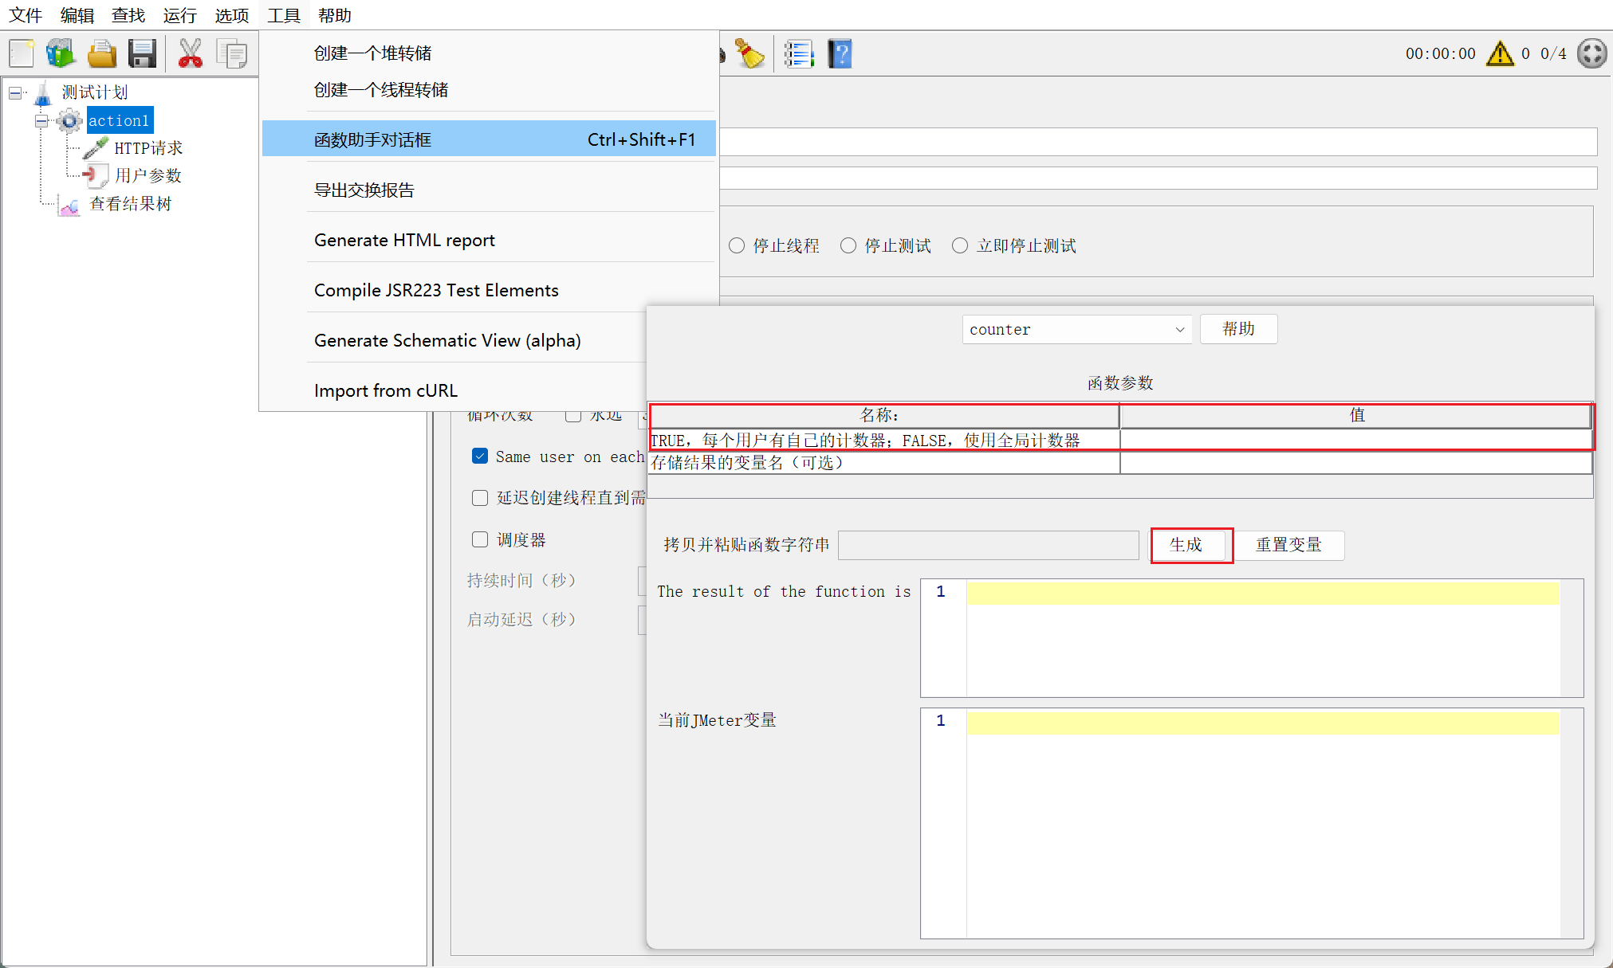Screen dimensions: 1613x968
Task: Click the Clear all broom icon
Action: [749, 54]
